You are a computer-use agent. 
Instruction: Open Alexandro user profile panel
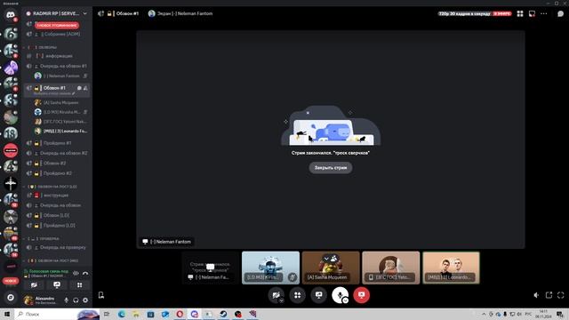click(x=41, y=300)
